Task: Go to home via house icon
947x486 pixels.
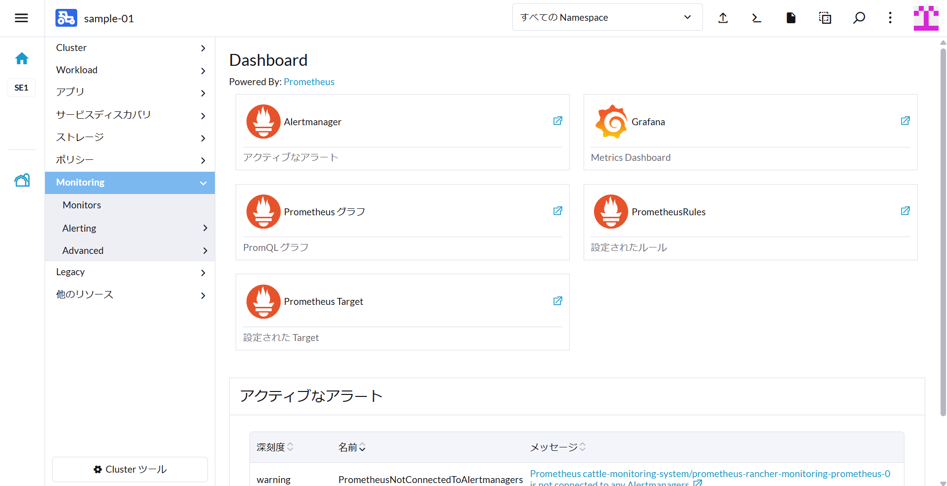Action: click(x=22, y=59)
